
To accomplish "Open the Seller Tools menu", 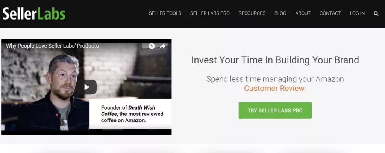I will [165, 13].
